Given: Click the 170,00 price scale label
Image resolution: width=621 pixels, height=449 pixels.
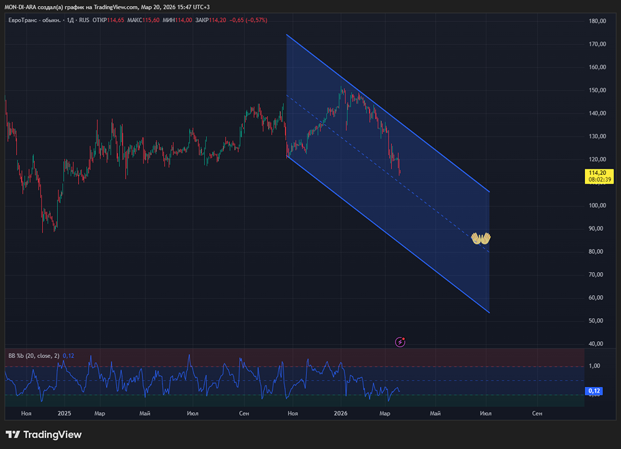Looking at the screenshot, I should click(597, 44).
